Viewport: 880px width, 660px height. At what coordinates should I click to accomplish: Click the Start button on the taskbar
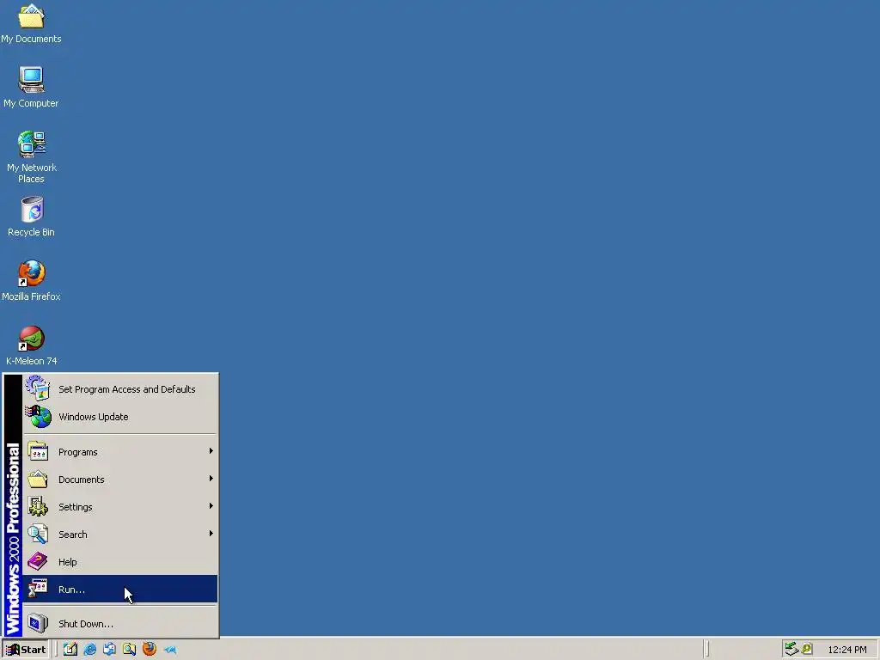(26, 650)
